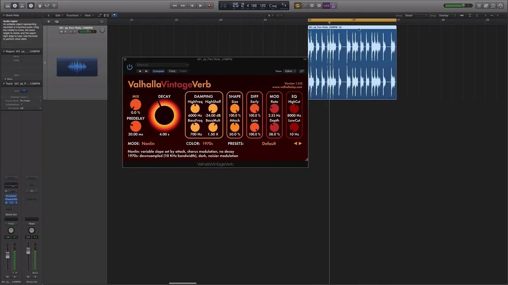The image size is (508, 285).
Task: Click the master volume slider in toolbar
Action: pos(455,6)
